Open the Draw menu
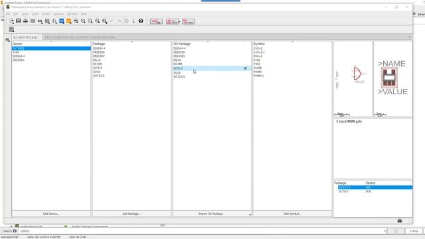This screenshot has height=239, width=425. (x=25, y=14)
